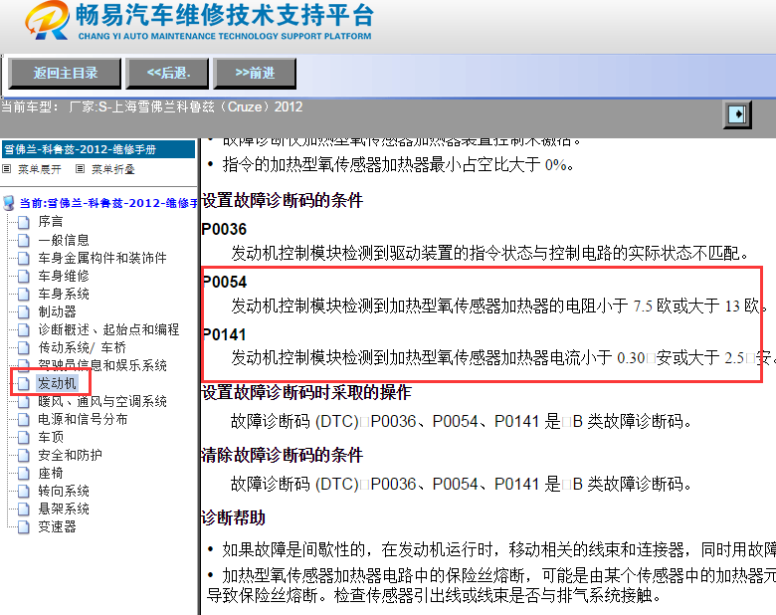Click the page icon beside 制动器
Image resolution: width=776 pixels, height=615 pixels.
tap(23, 311)
